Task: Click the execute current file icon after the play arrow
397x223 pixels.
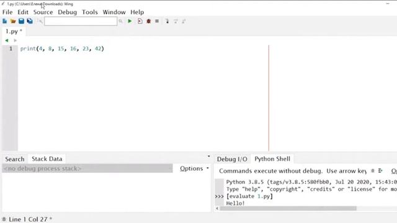Action: (x=140, y=21)
